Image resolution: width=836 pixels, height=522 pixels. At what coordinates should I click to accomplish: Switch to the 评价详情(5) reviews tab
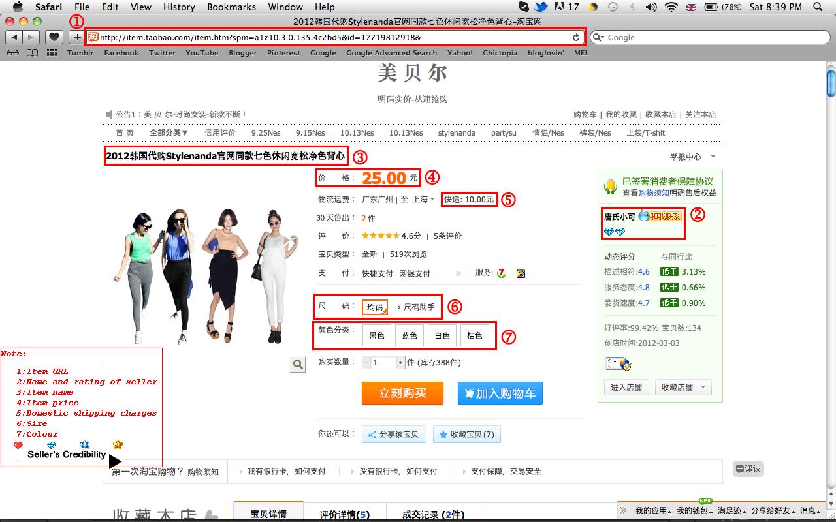click(x=344, y=514)
